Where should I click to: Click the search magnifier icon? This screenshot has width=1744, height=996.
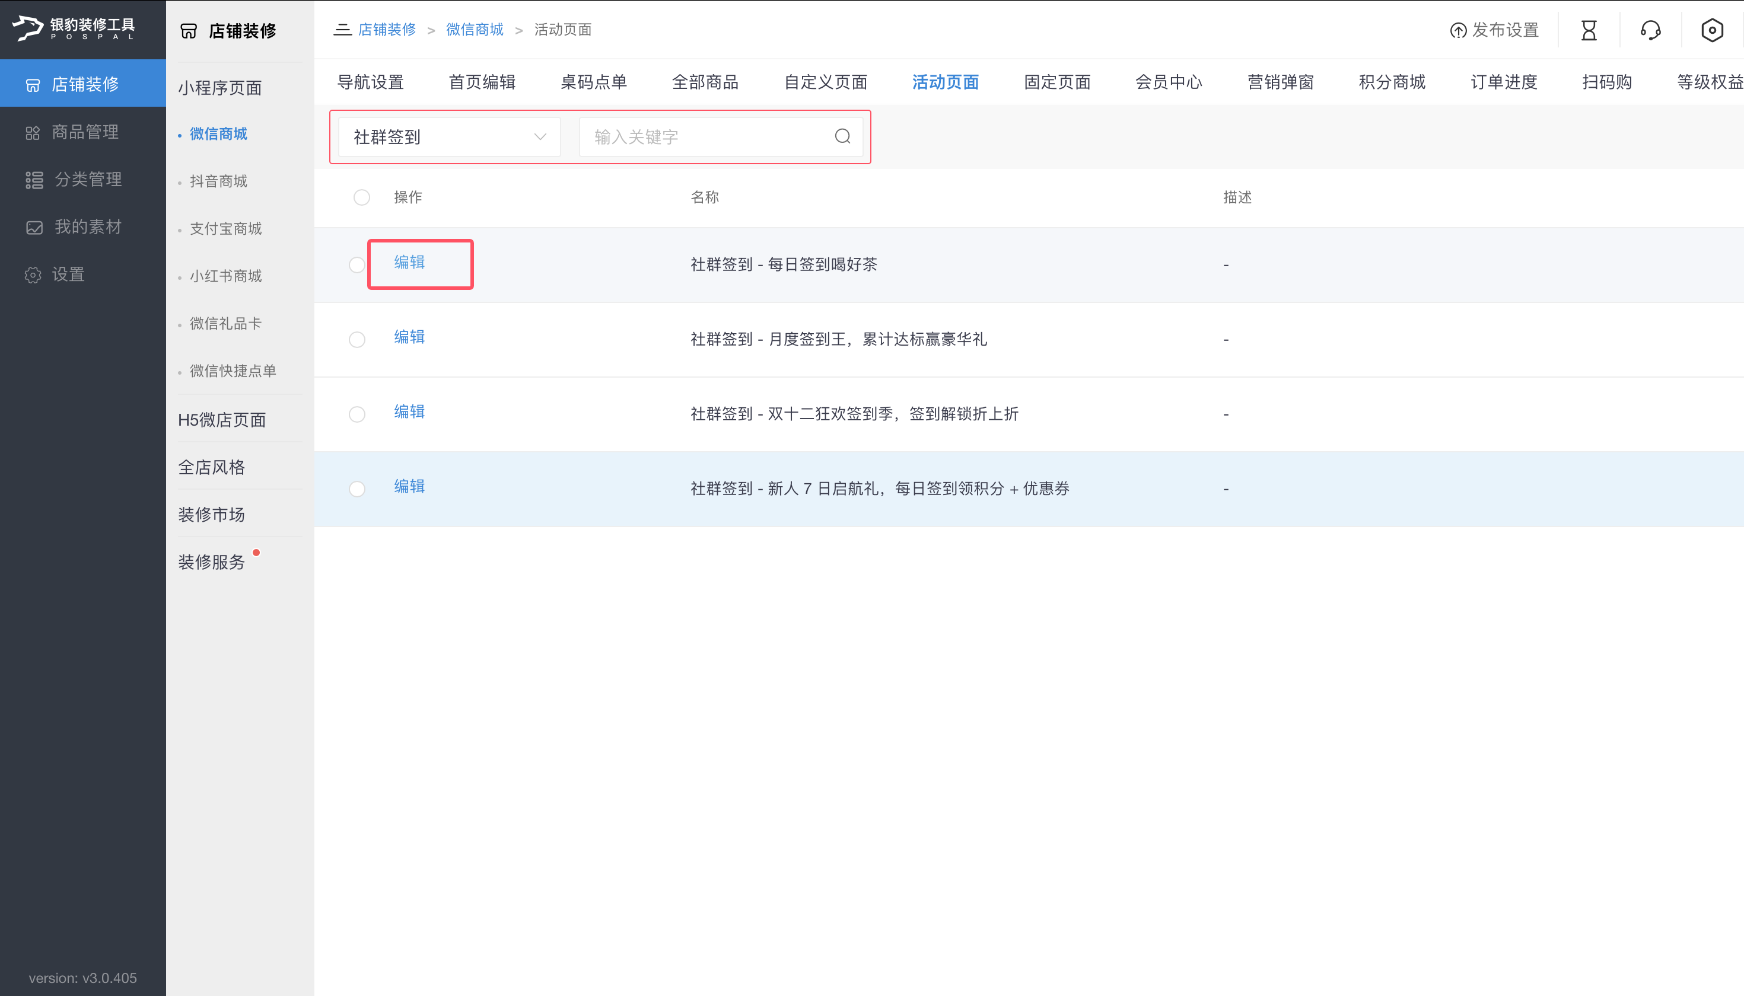(842, 137)
